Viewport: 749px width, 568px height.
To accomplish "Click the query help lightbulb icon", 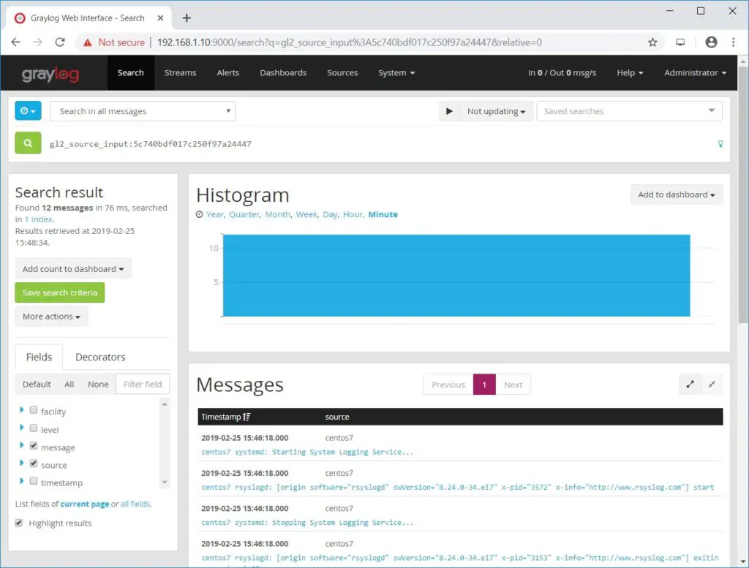I will click(720, 144).
